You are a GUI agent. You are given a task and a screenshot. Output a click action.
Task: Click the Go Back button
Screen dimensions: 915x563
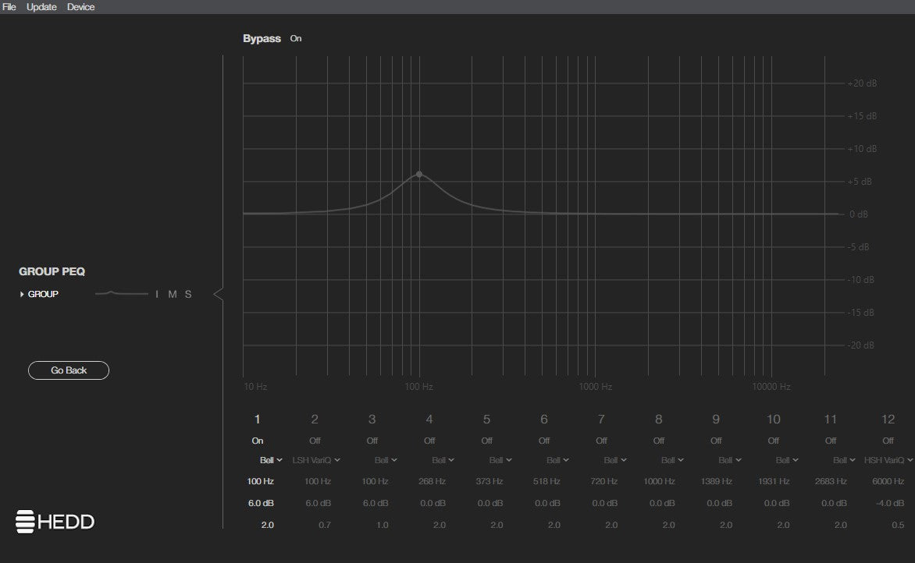tap(68, 370)
